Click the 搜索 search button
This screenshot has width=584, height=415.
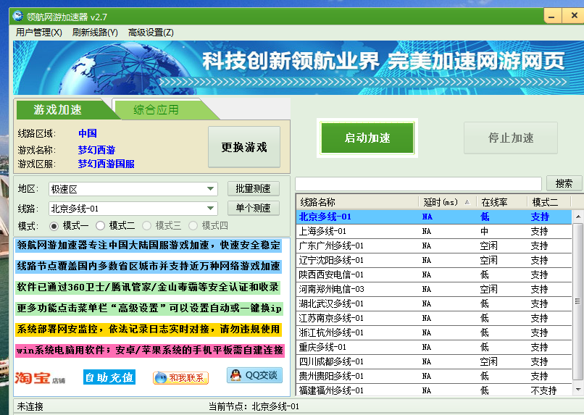pyautogui.click(x=564, y=183)
